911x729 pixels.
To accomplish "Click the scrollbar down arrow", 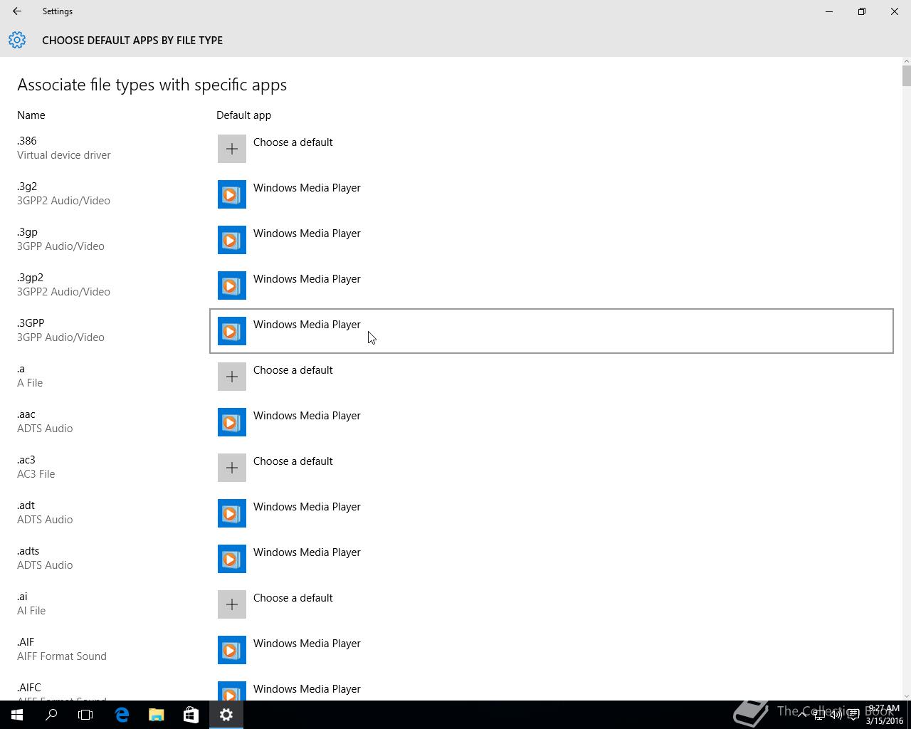I will click(x=906, y=696).
